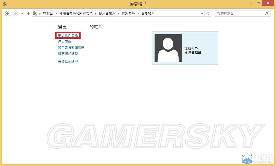Click the up arrow to go up one level
This screenshot has height=166, width=276.
[x=28, y=13]
